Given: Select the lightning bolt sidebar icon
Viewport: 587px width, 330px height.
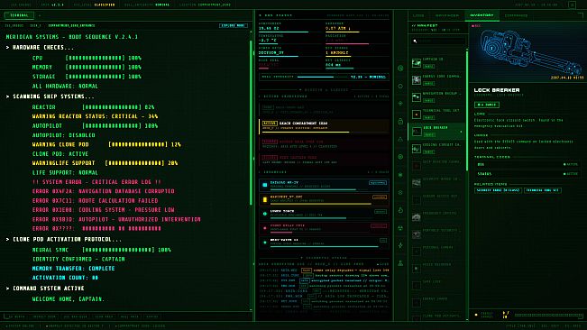Looking at the screenshot, I should pyautogui.click(x=400, y=245).
